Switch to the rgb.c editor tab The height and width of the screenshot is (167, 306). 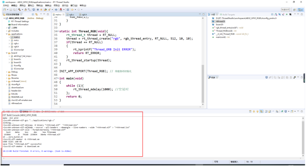click(x=70, y=14)
